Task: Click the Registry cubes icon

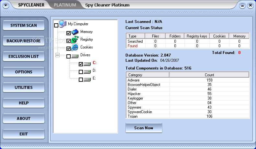Action: coord(75,39)
